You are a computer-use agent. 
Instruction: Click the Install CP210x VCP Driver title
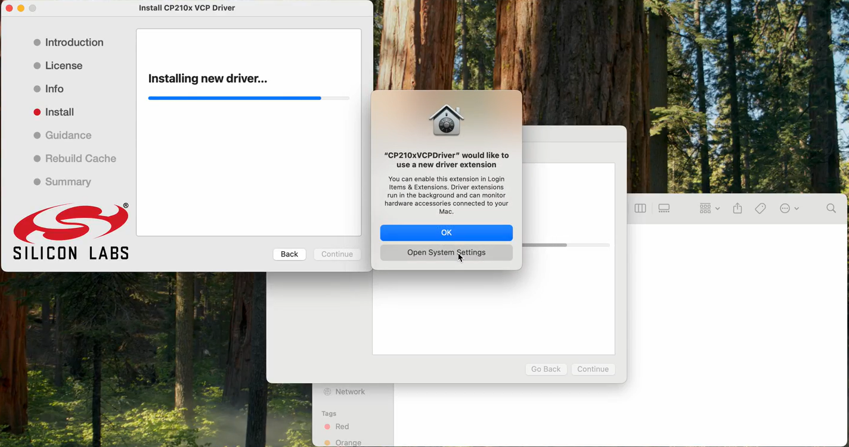click(x=187, y=8)
